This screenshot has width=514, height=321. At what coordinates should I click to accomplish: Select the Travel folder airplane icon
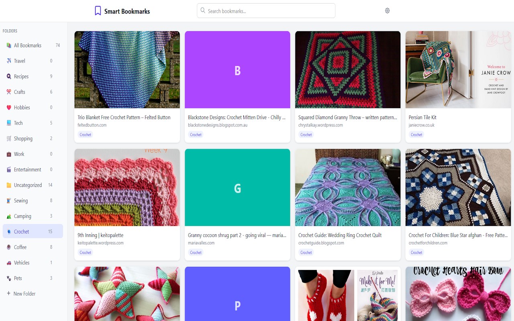click(x=9, y=61)
